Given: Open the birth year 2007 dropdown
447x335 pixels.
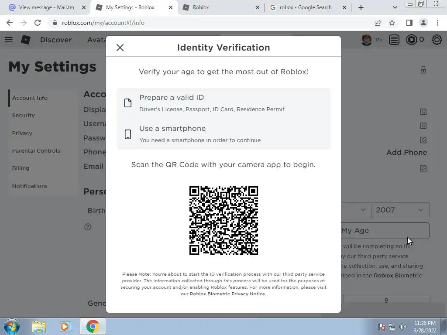Looking at the screenshot, I should 400,210.
